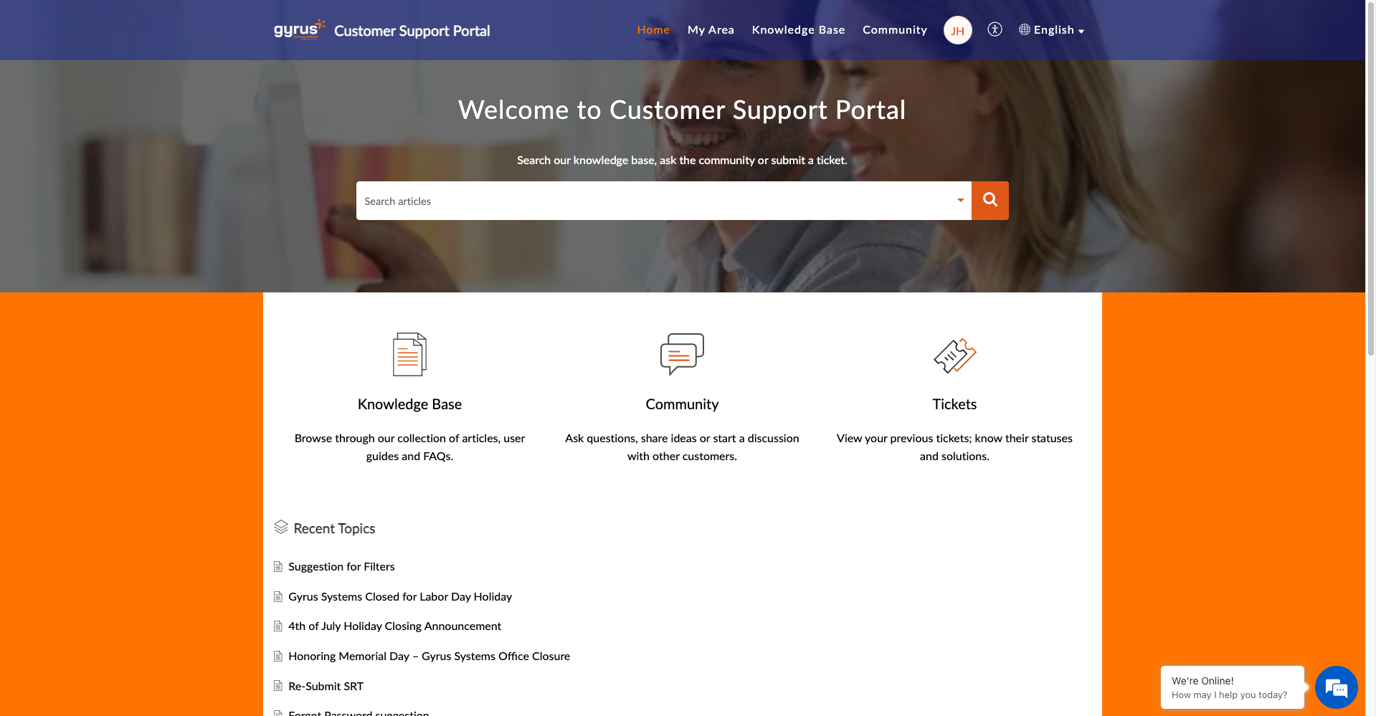Open the live chat bubble icon

tap(1336, 688)
